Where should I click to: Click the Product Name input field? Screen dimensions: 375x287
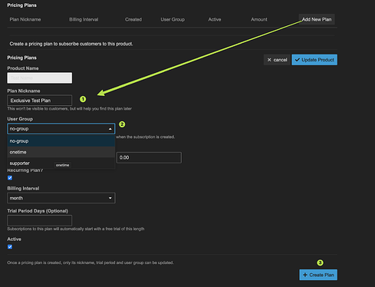click(x=40, y=78)
